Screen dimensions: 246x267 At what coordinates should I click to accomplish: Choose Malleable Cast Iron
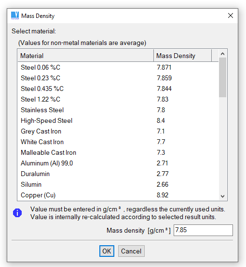[118, 152]
